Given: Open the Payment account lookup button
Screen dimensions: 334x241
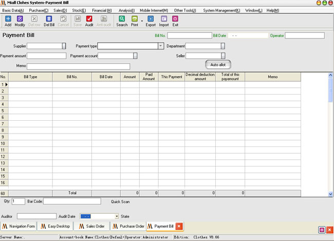Looking at the screenshot, I should pos(135,56).
